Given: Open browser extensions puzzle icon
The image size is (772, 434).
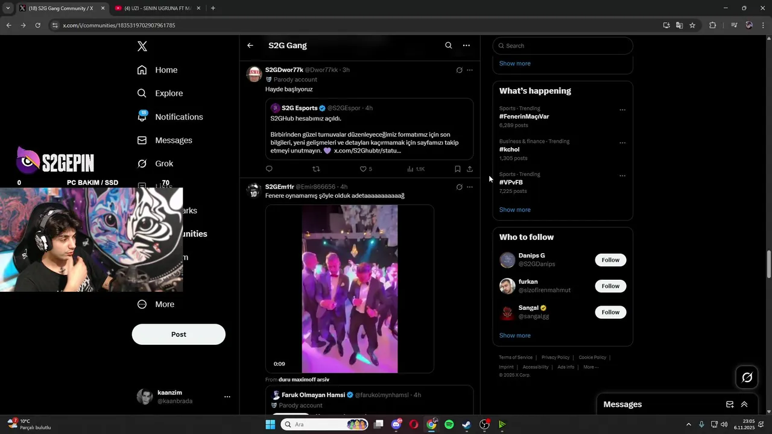Looking at the screenshot, I should point(713,25).
